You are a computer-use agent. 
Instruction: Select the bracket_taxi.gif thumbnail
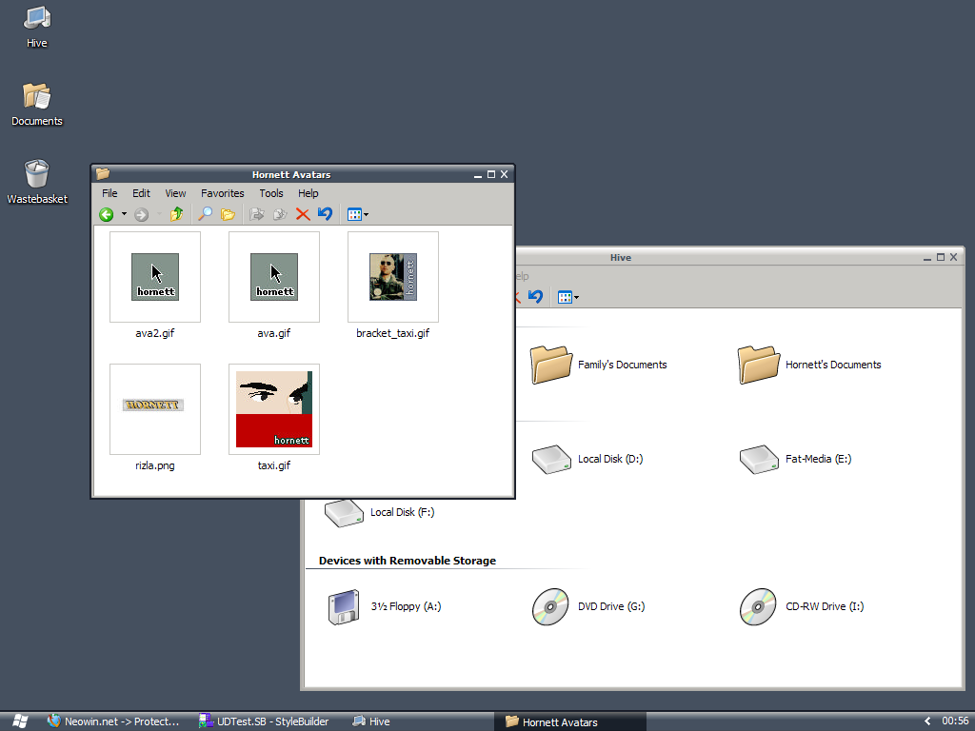point(392,277)
